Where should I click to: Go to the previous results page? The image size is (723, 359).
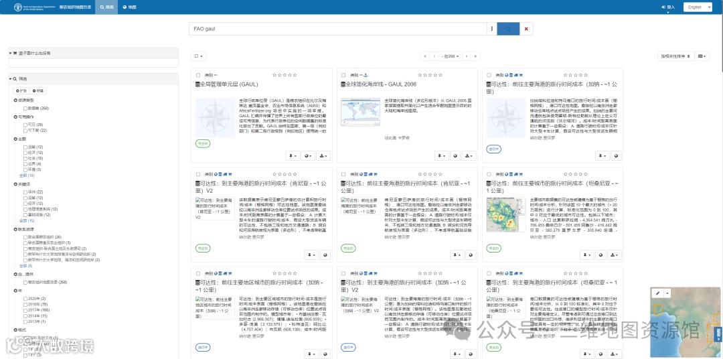[x=433, y=56]
